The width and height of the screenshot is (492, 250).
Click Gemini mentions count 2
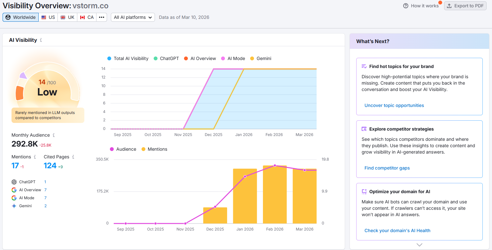click(45, 206)
